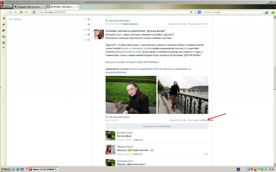Like the post showing 17 likes
This screenshot has height=172, width=276.
[198, 24]
